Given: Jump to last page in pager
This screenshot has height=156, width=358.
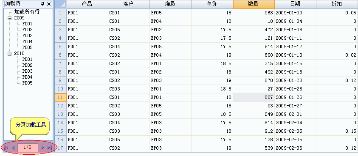Looking at the screenshot, I should pos(50,148).
